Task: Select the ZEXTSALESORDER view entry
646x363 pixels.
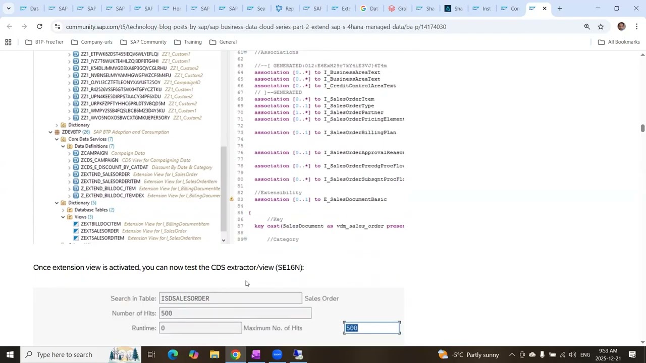Action: [x=99, y=231]
